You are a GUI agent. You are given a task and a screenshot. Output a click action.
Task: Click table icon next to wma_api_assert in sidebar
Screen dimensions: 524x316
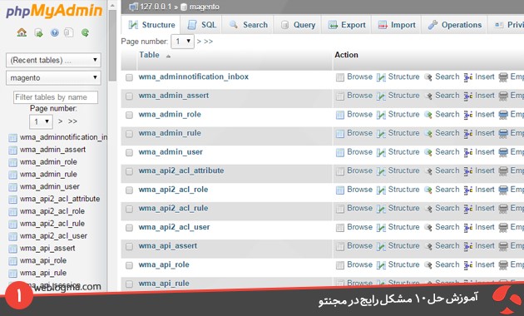(x=12, y=249)
